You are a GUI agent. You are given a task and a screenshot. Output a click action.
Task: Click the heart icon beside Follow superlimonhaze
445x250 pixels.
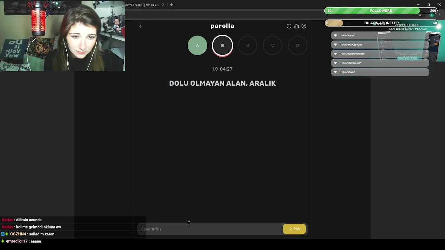[x=335, y=54]
